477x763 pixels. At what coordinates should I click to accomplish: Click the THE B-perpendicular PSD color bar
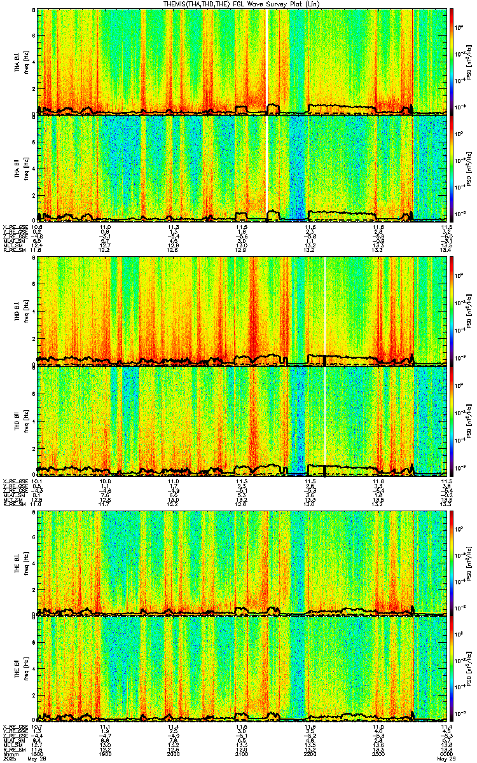452,563
